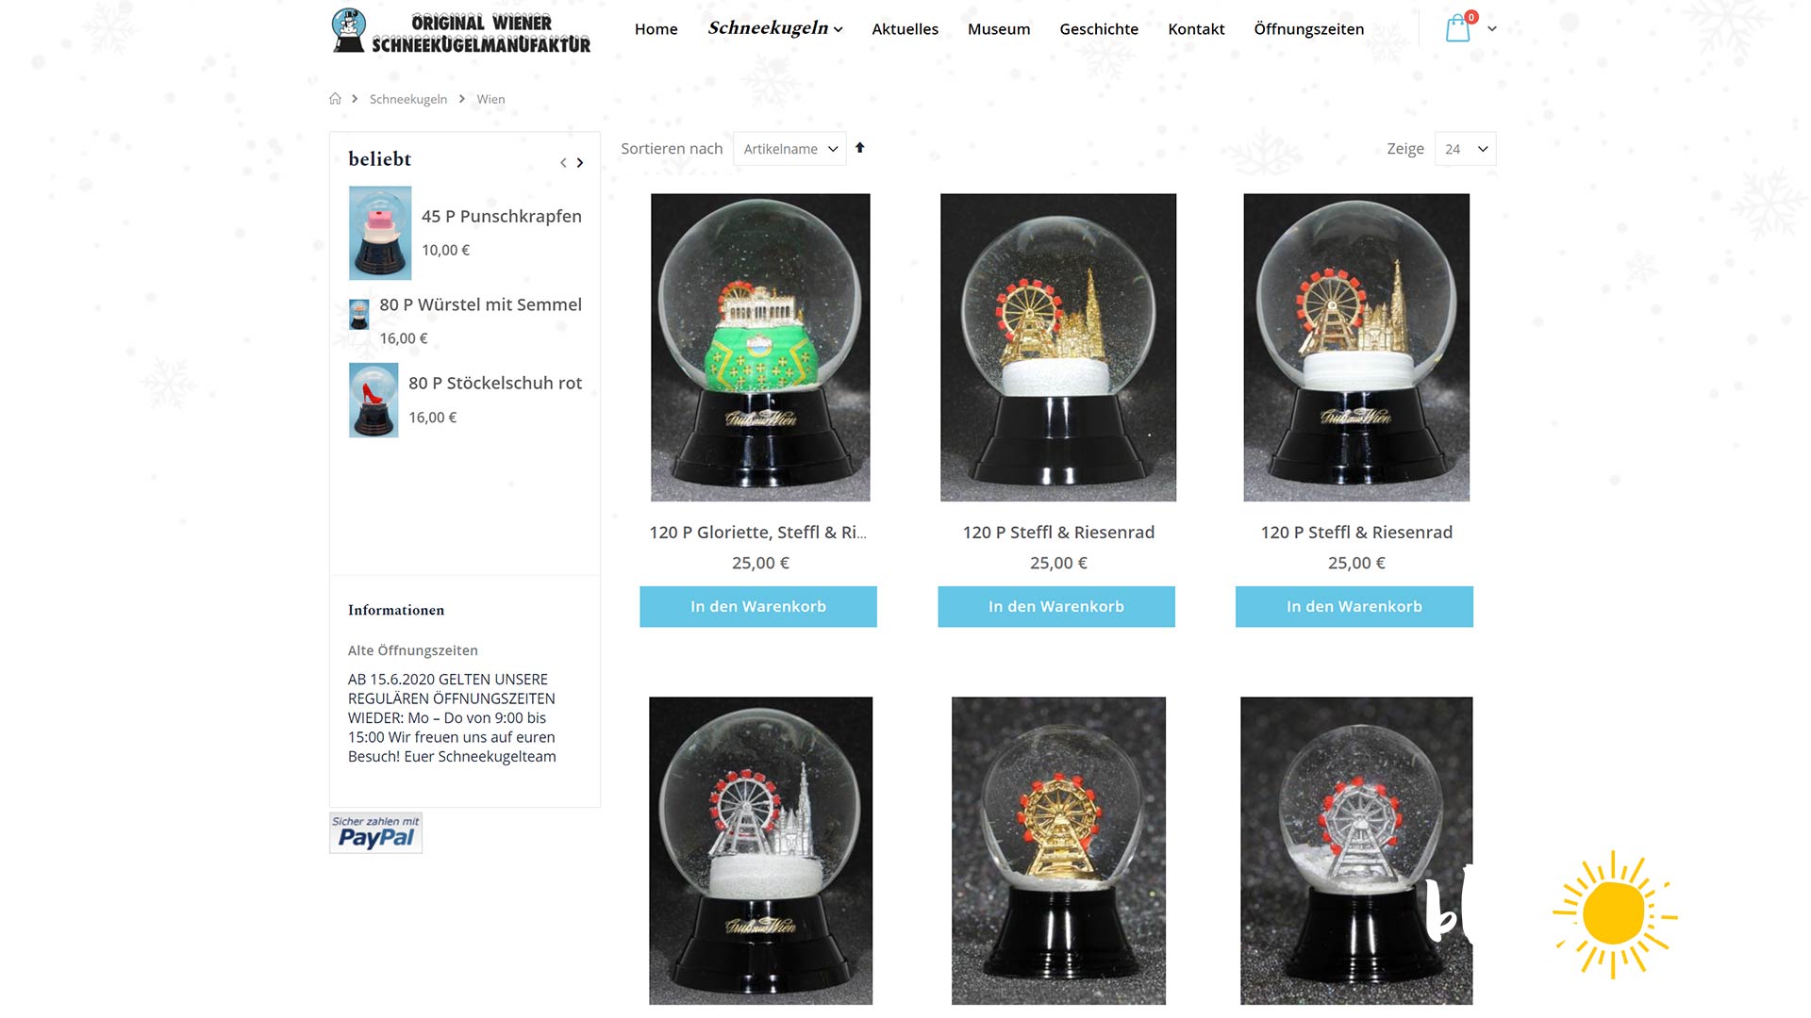This screenshot has width=1811, height=1018.
Task: Click Schneekugeln breadcrumb link
Action: point(408,99)
